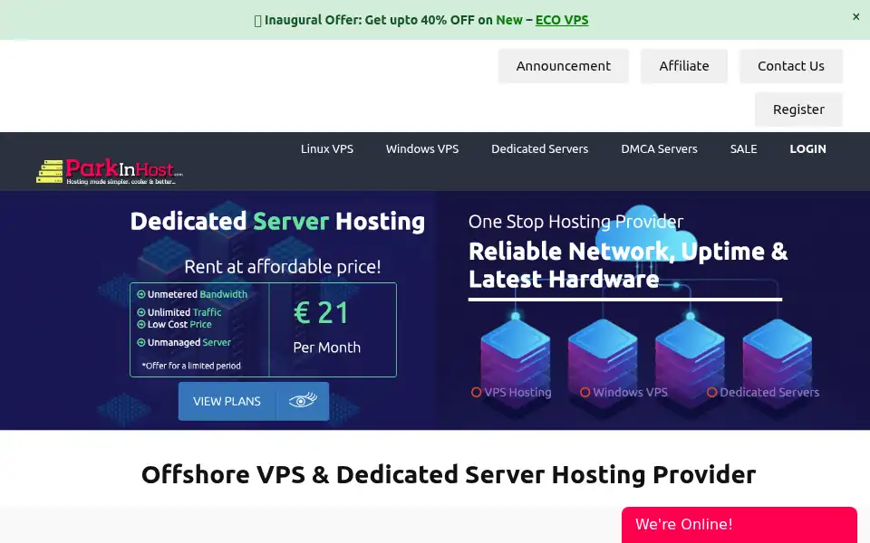Select Windows VPS in navigation bar
The width and height of the screenshot is (870, 543).
422,149
